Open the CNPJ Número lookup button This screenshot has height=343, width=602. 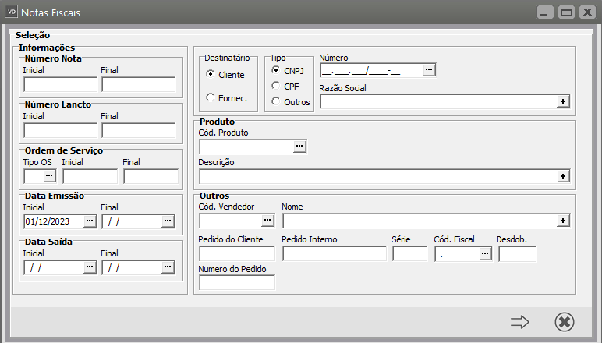coord(429,70)
